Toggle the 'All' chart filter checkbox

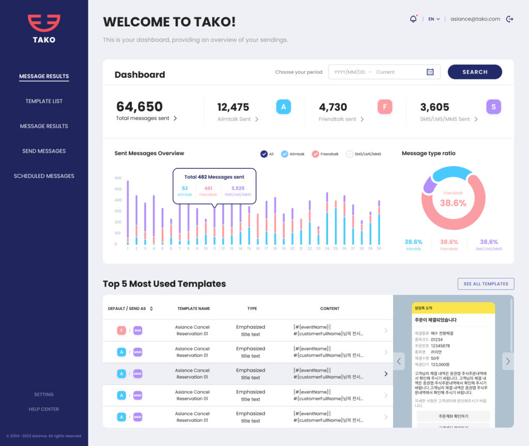point(264,154)
